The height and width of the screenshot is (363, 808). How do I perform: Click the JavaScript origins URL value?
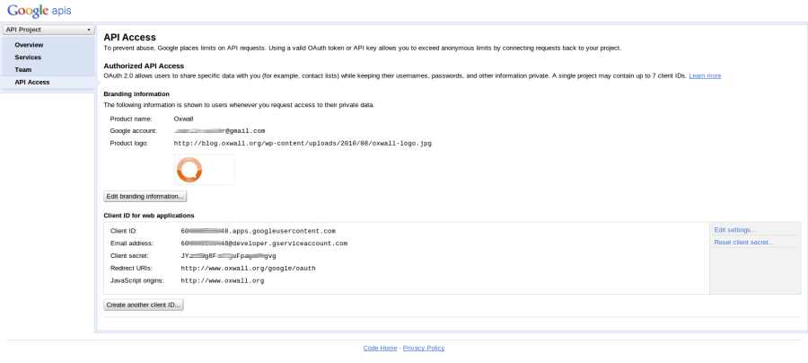222,280
